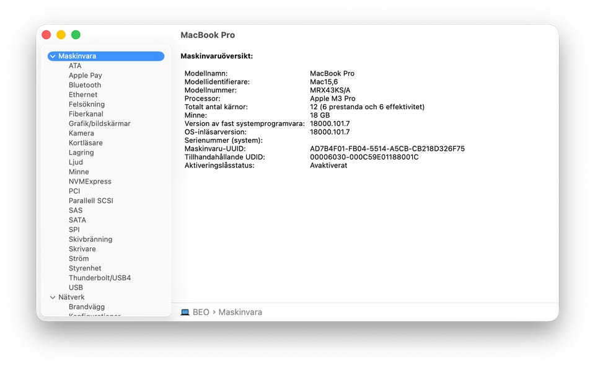595x369 pixels.
Task: Open the Styrenhet entry
Action: pyautogui.click(x=85, y=269)
